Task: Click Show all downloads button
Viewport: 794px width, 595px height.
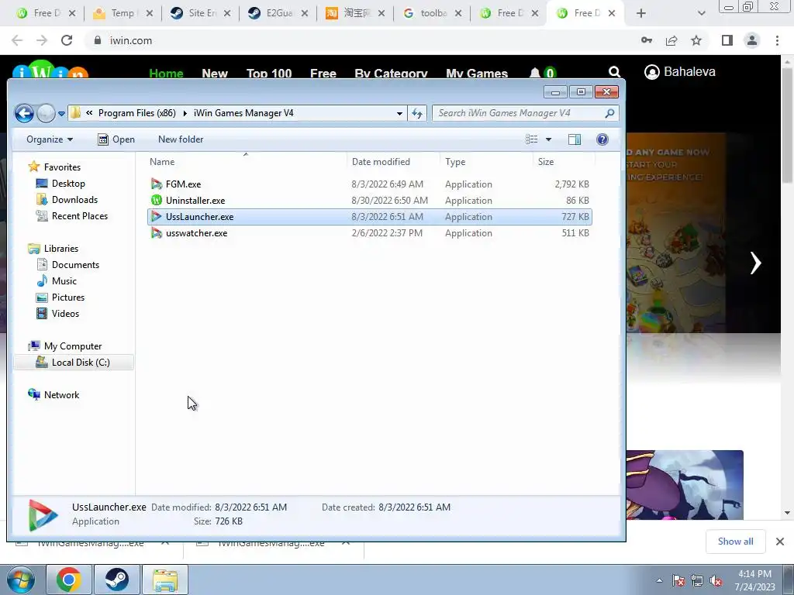Action: coord(735,542)
